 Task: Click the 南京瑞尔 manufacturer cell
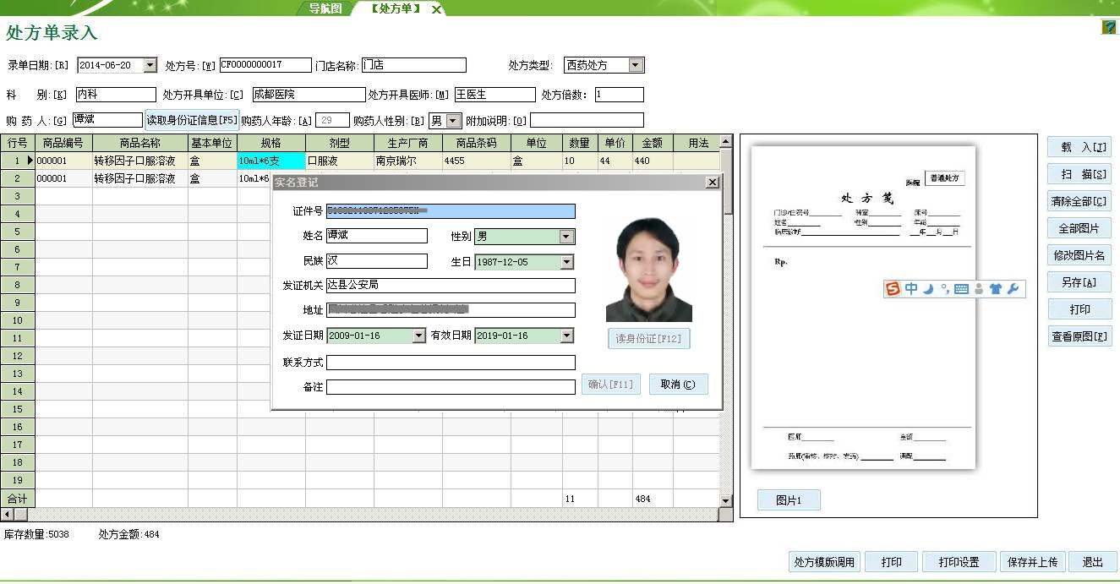tap(408, 161)
